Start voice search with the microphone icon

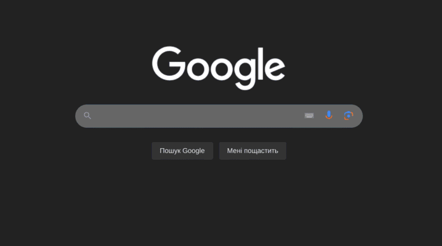point(329,116)
